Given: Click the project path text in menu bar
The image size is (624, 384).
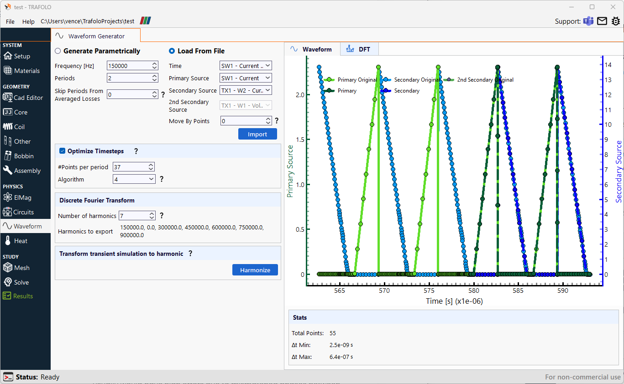Looking at the screenshot, I should pos(88,21).
